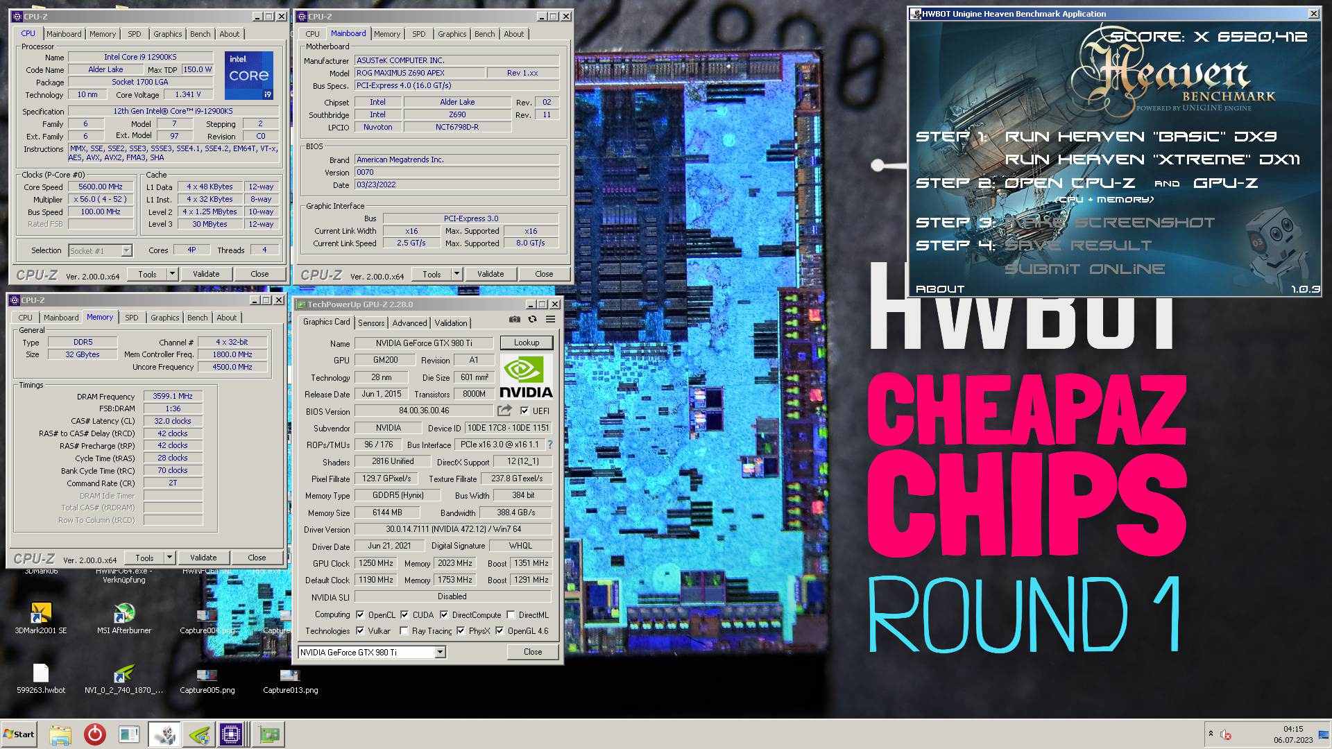
Task: Click the GPU-Z refresh icon
Action: click(532, 319)
